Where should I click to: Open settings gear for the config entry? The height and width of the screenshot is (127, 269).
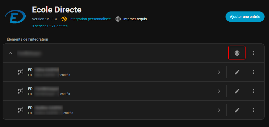tap(237, 53)
